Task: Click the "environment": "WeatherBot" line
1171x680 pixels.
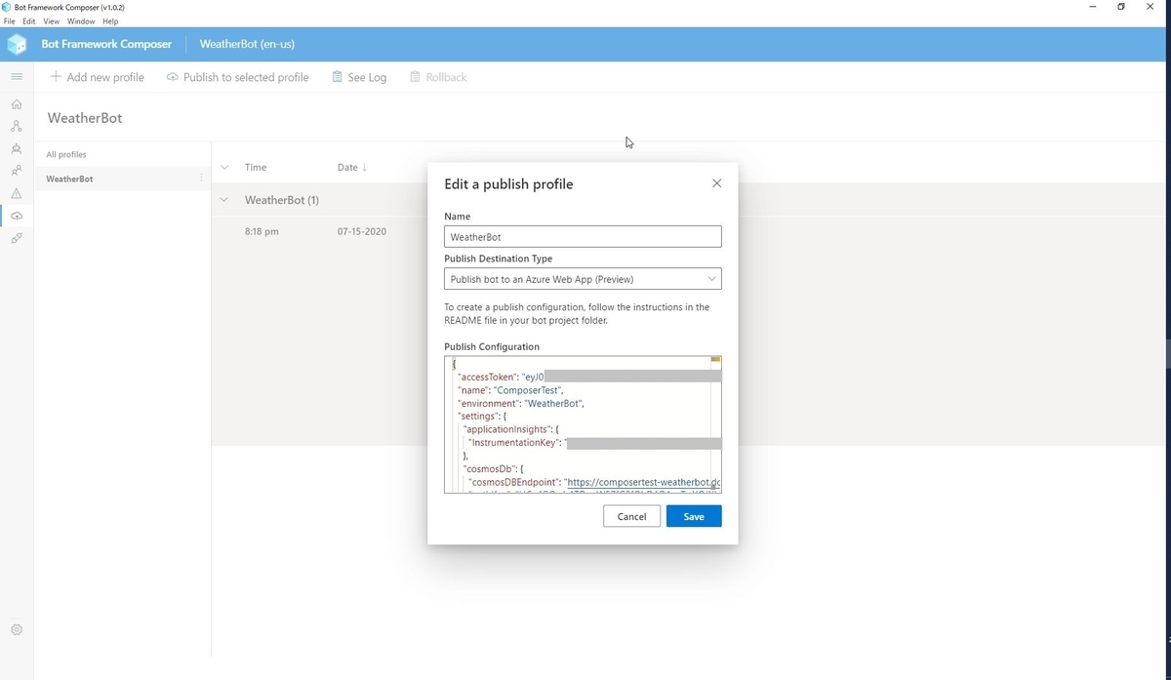Action: click(520, 403)
